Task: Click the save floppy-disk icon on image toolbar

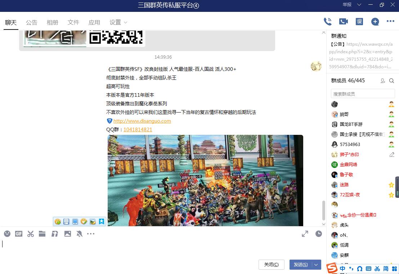Action: (x=66, y=222)
